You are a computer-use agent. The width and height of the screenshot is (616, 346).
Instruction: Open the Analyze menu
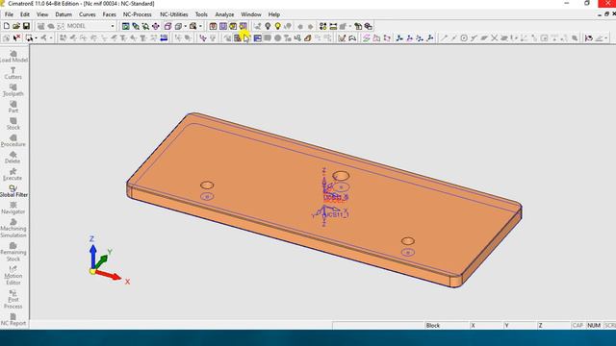[224, 14]
